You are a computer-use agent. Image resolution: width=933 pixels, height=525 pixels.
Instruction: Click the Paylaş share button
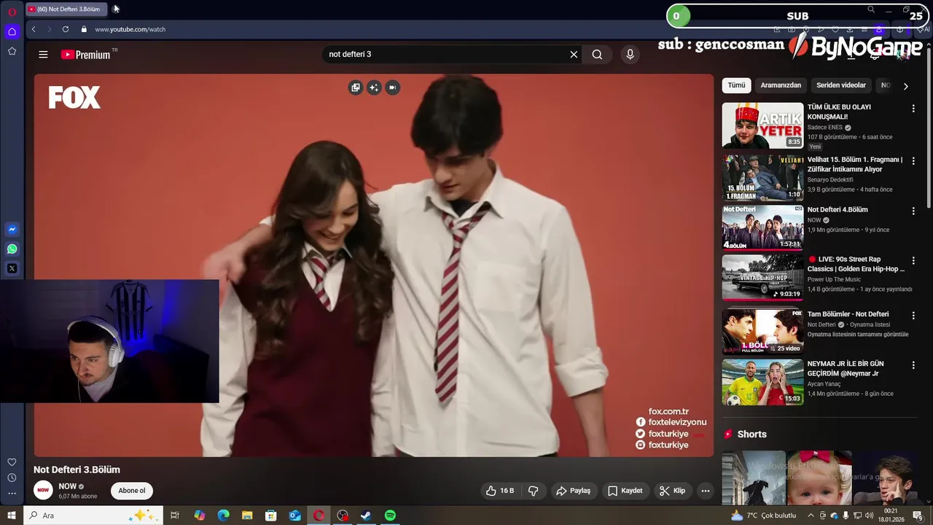pos(573,491)
